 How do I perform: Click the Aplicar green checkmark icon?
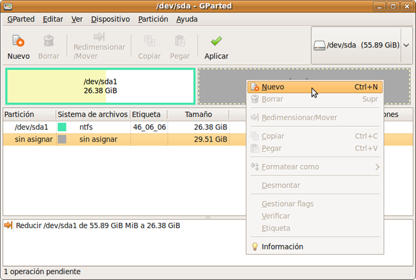[216, 42]
